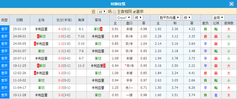
Task: Open the 终 dropdown next to 胜平负均值
Action: point(187,18)
